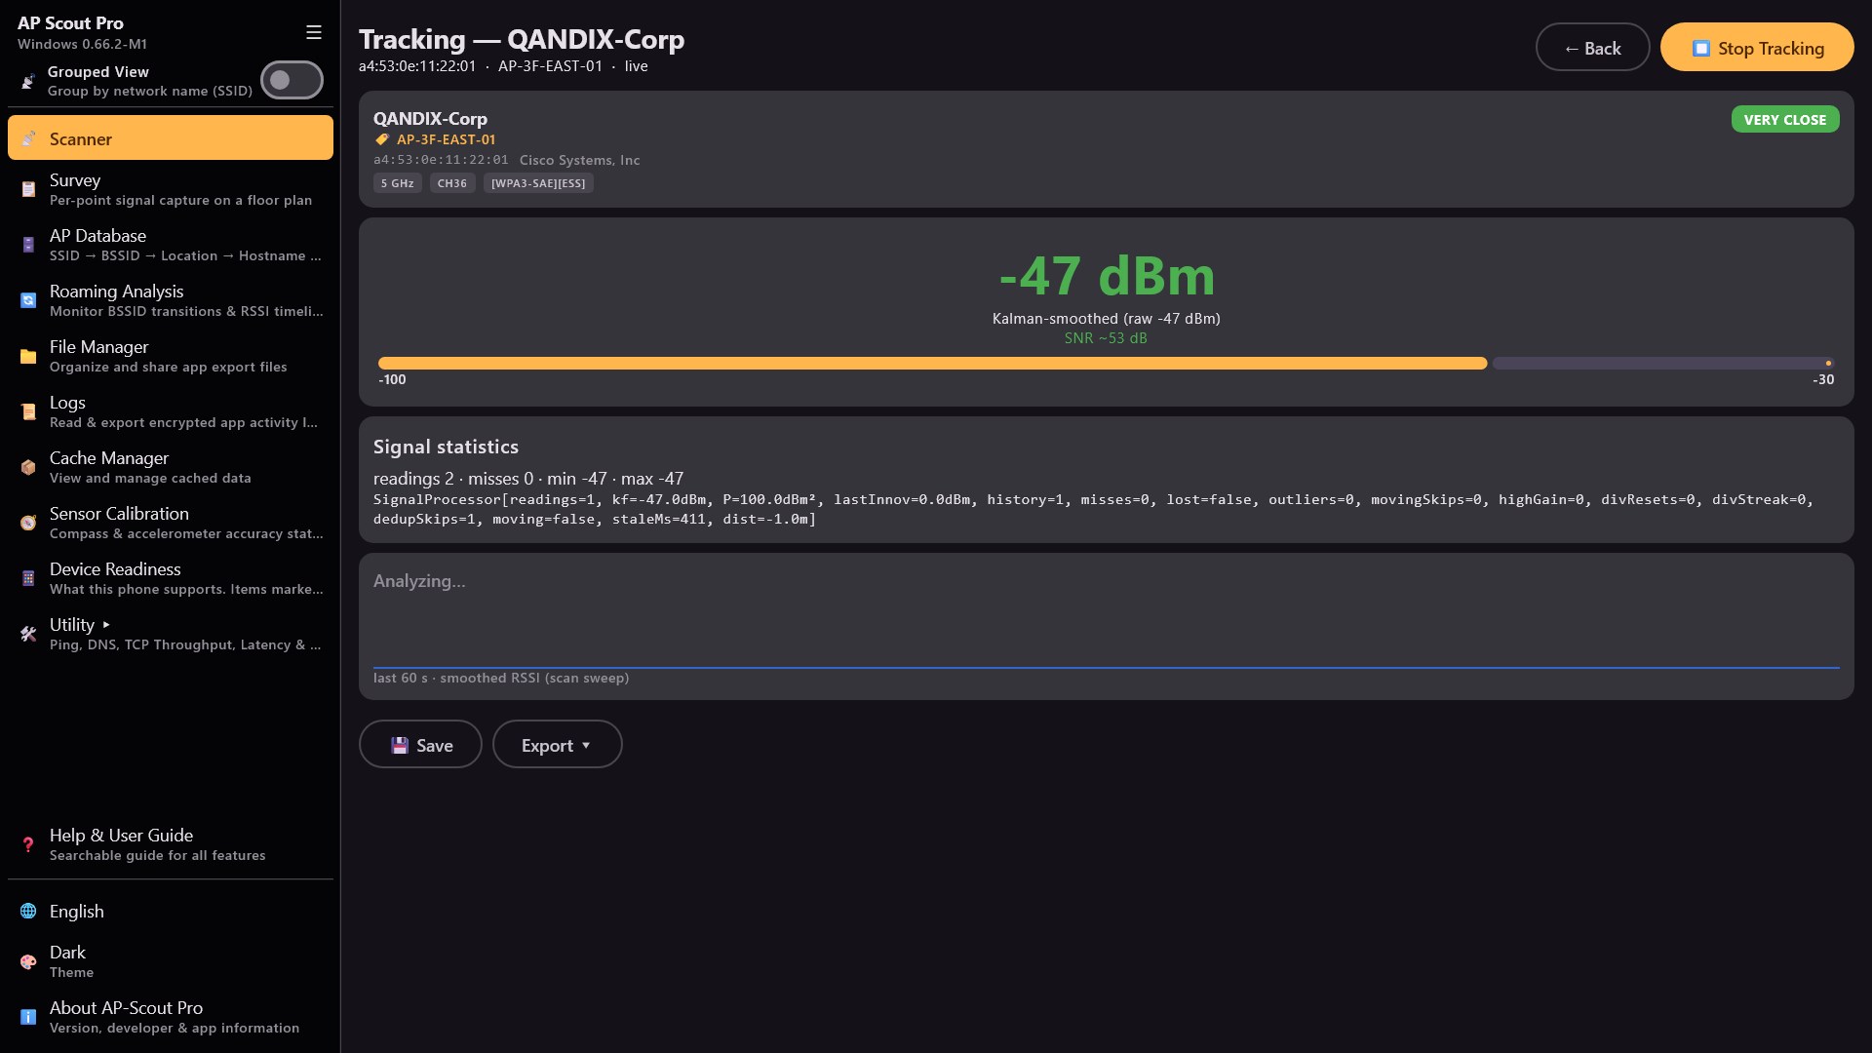Image resolution: width=1872 pixels, height=1053 pixels.
Task: Switch the Dark theme setting
Action: point(171,961)
